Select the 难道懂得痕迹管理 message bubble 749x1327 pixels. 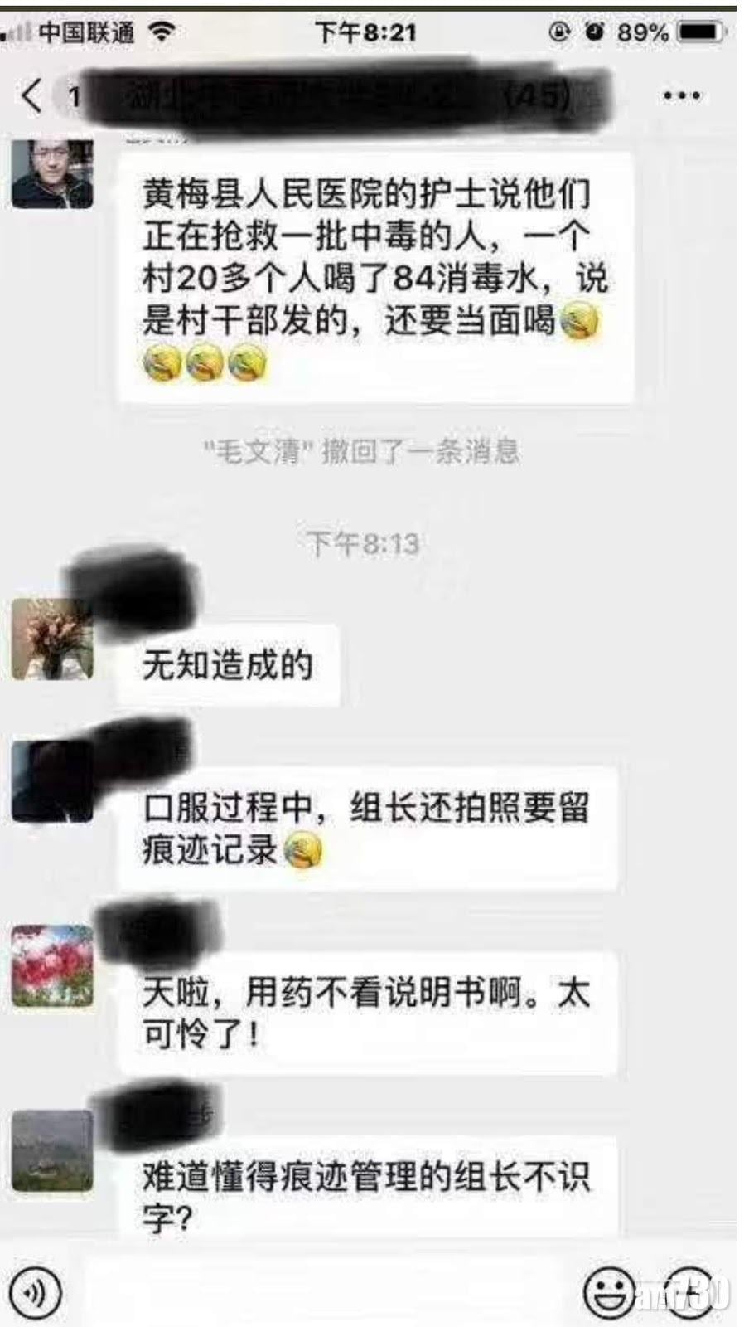click(x=368, y=1188)
